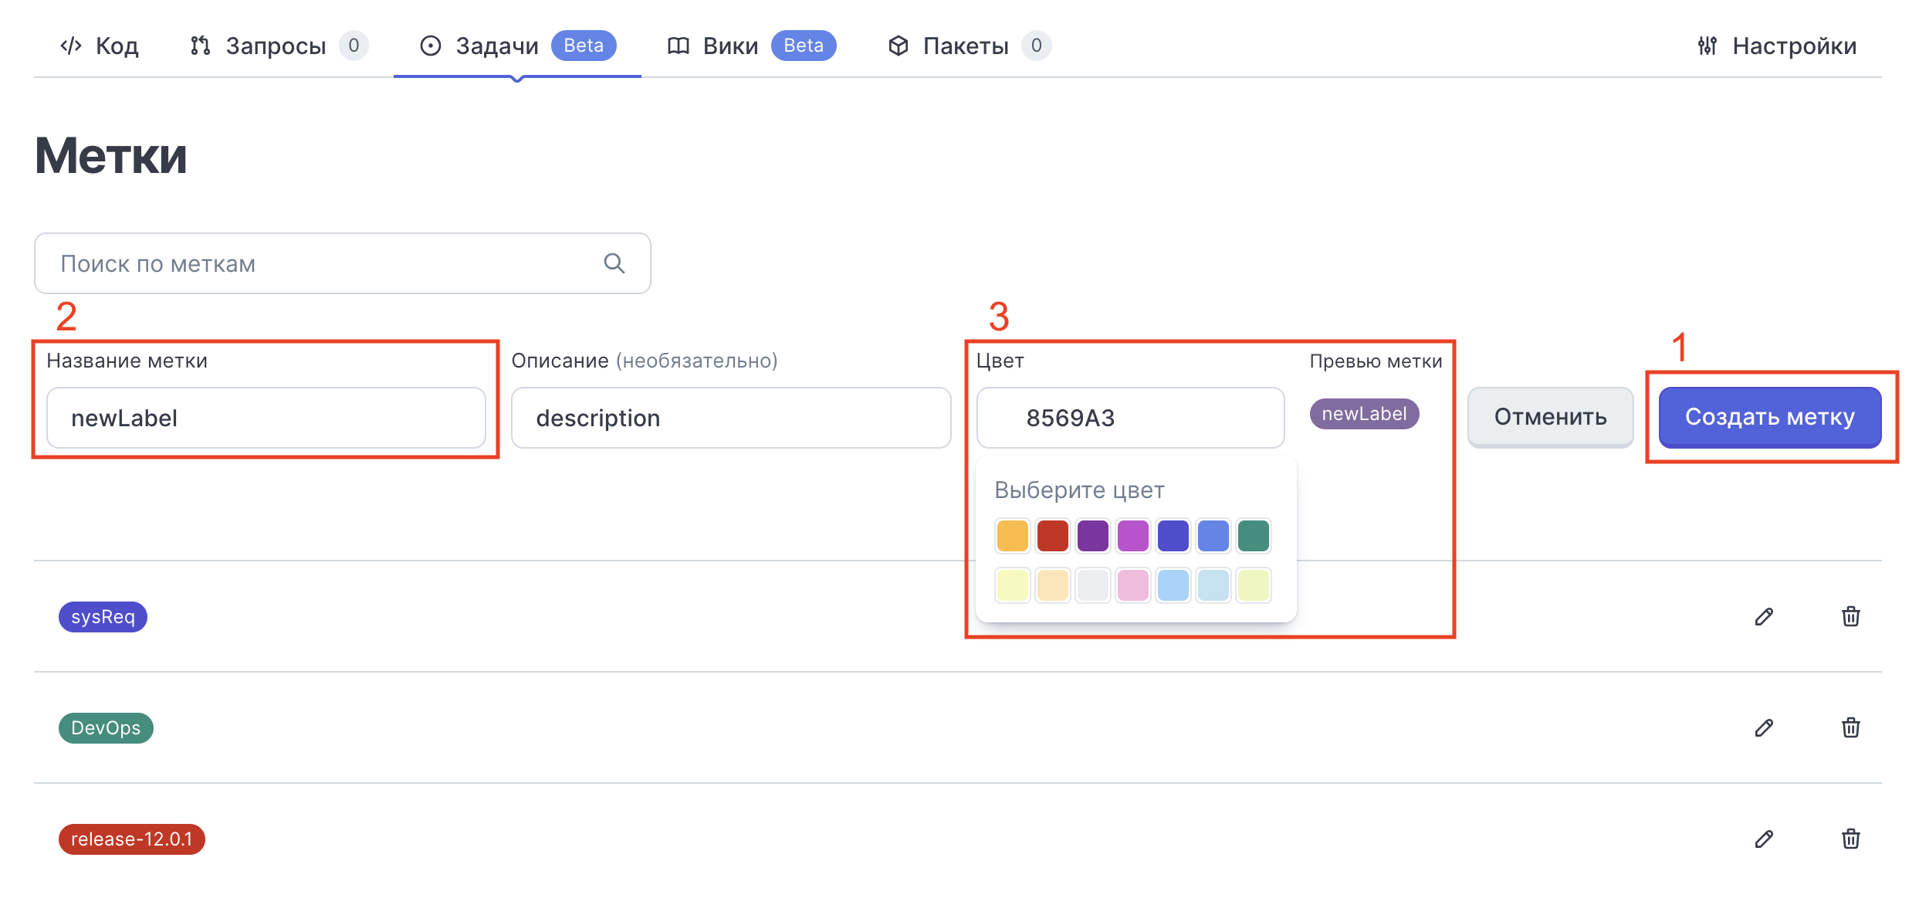
Task: Open the Запросы tab
Action: 278,46
